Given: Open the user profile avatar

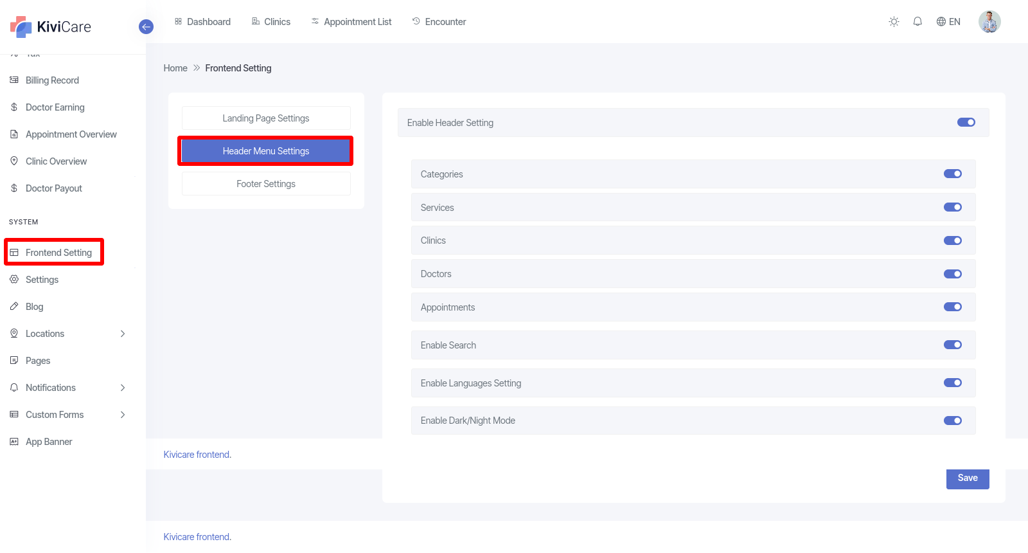Looking at the screenshot, I should (989, 22).
